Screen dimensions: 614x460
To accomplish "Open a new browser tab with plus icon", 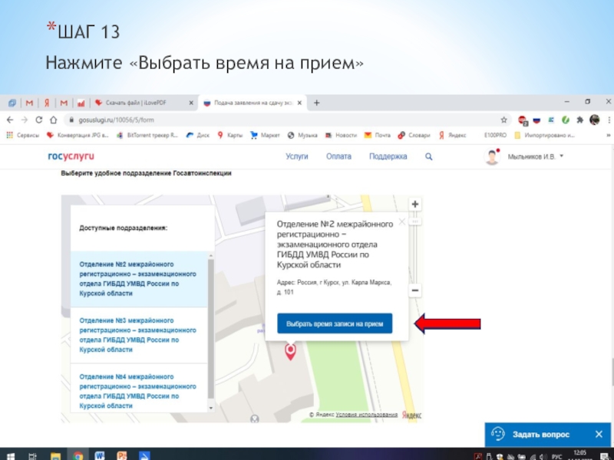I will pyautogui.click(x=316, y=103).
